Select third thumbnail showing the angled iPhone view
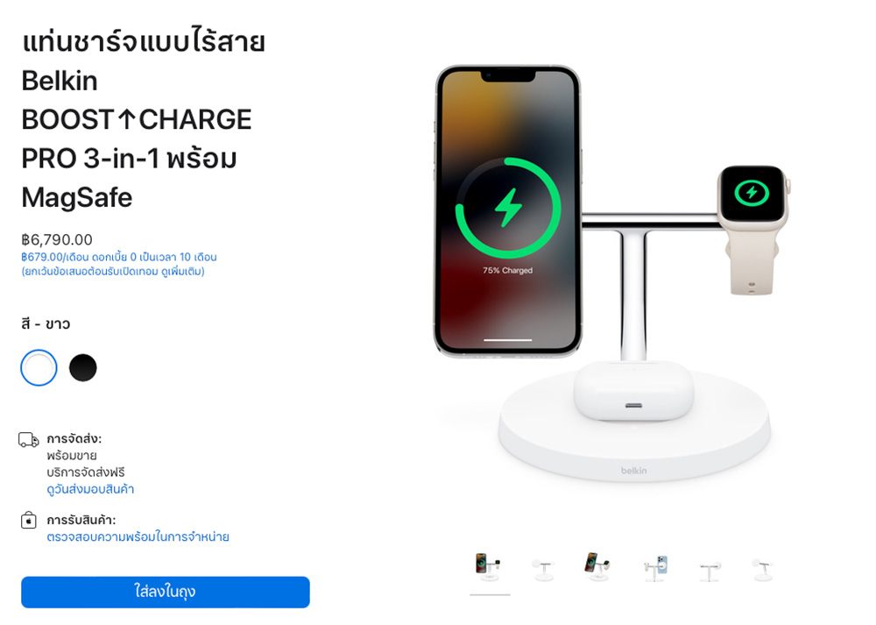This screenshot has height=625, width=876. tap(597, 567)
